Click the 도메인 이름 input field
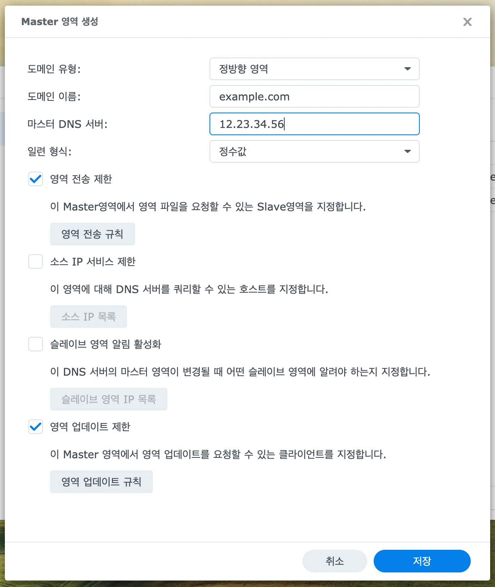Viewport: 495px width, 587px height. tap(314, 96)
